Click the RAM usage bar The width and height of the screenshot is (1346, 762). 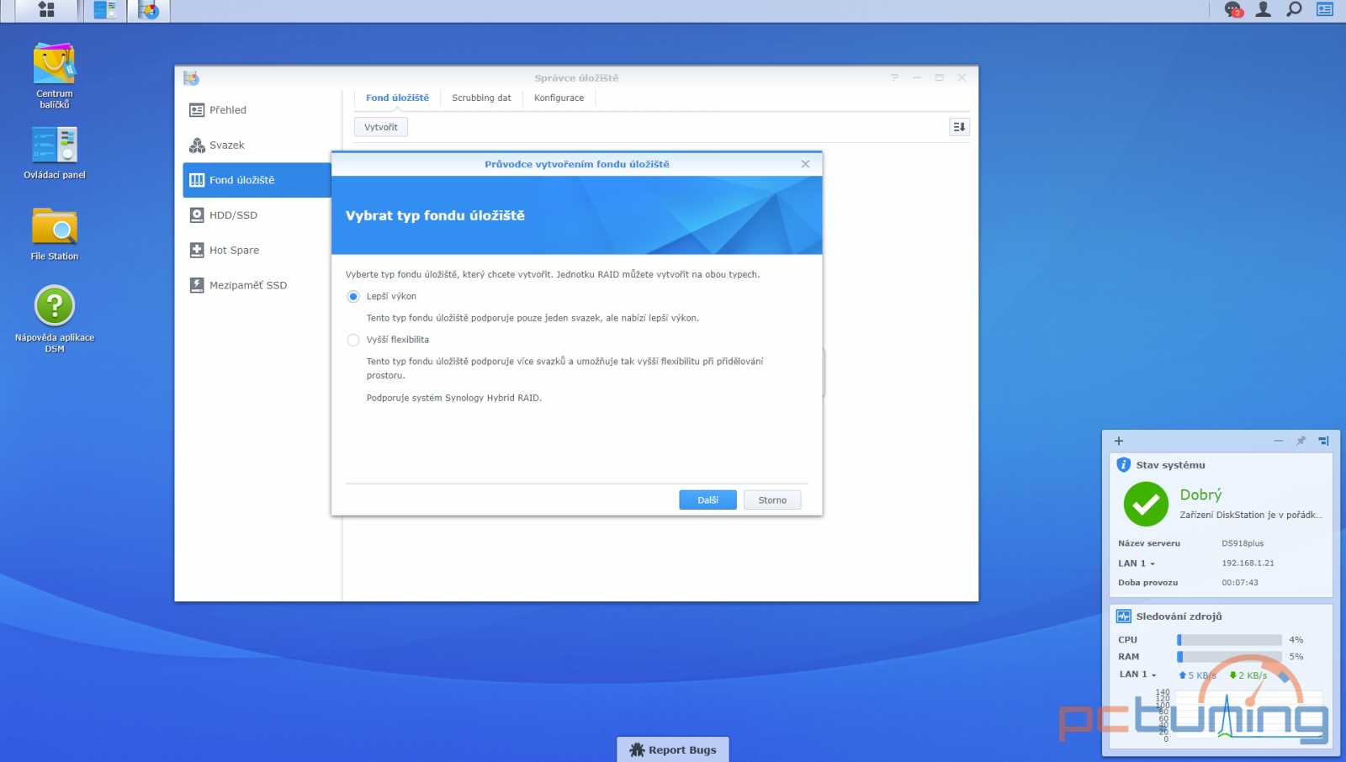click(x=1229, y=657)
